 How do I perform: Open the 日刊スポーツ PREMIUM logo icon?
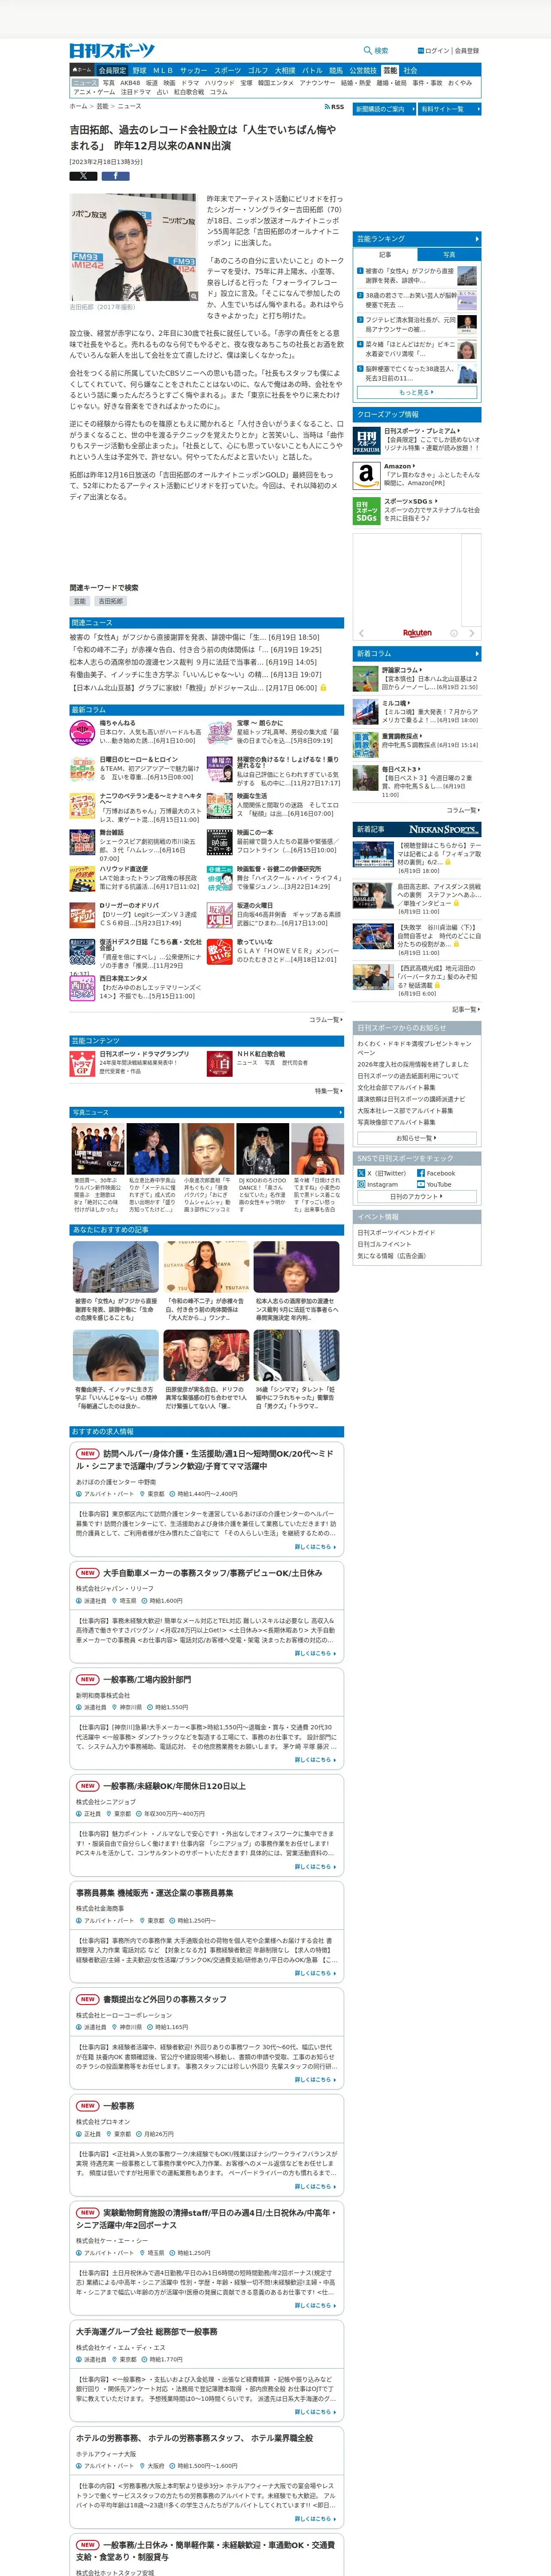366,441
